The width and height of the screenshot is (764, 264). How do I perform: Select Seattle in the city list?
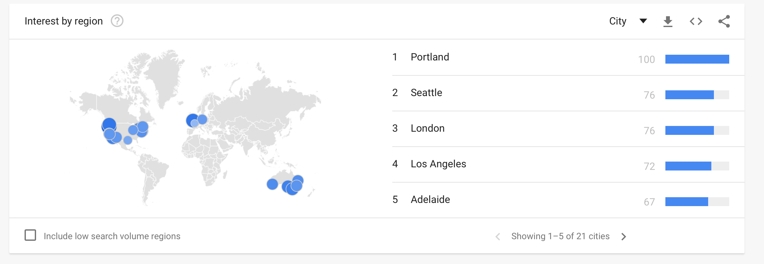click(426, 93)
